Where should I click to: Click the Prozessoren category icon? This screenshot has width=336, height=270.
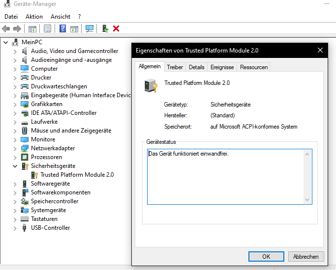[x=25, y=157]
